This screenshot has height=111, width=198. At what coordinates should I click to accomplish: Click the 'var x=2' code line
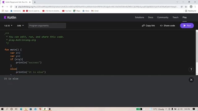click(x=15, y=53)
